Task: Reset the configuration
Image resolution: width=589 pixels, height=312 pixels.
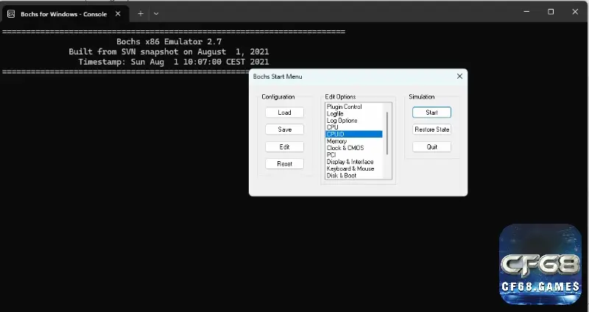Action: (284, 163)
